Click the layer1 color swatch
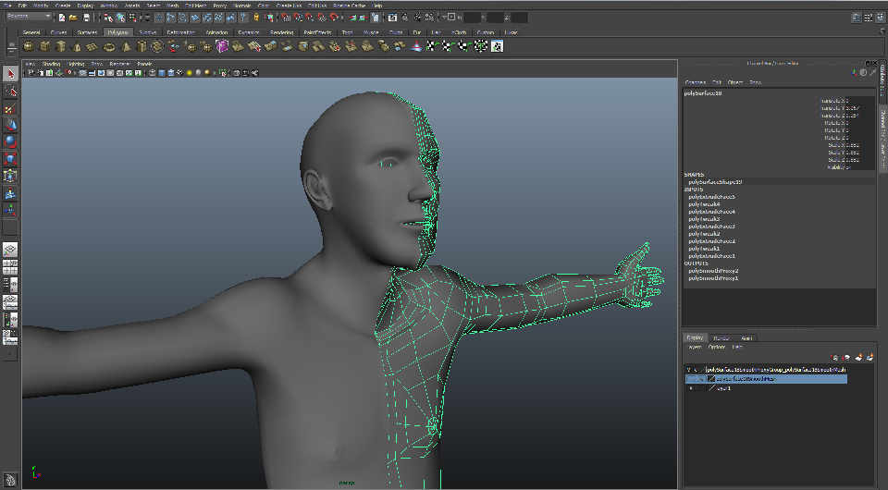Image resolution: width=888 pixels, height=490 pixels. click(711, 388)
